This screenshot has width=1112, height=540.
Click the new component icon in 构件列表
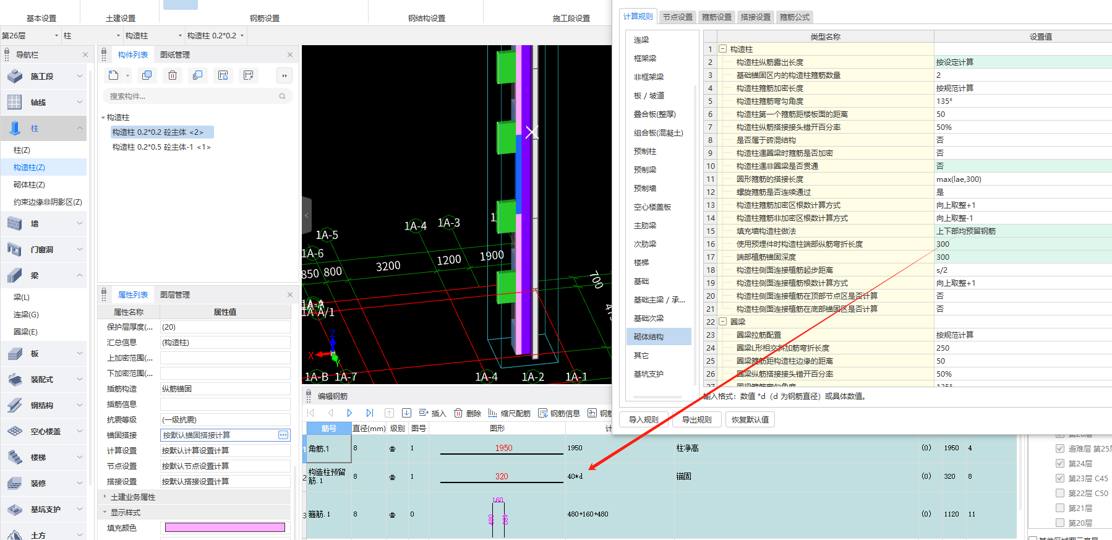tap(114, 75)
